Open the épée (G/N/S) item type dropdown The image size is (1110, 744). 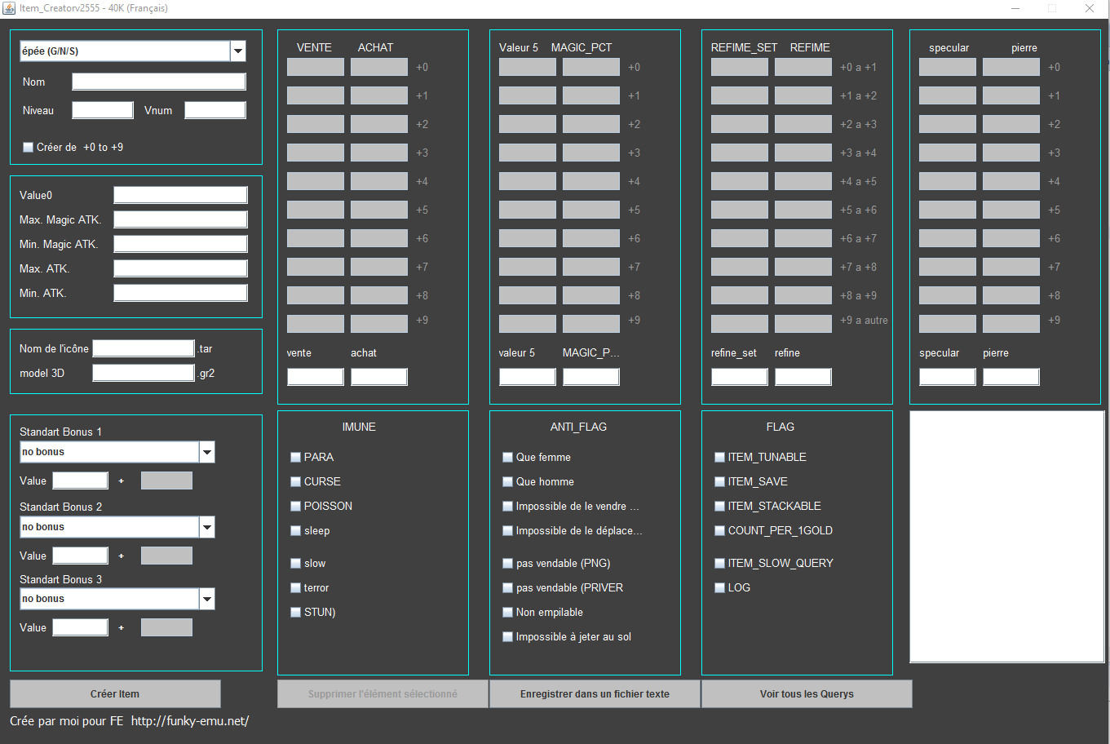click(x=133, y=51)
